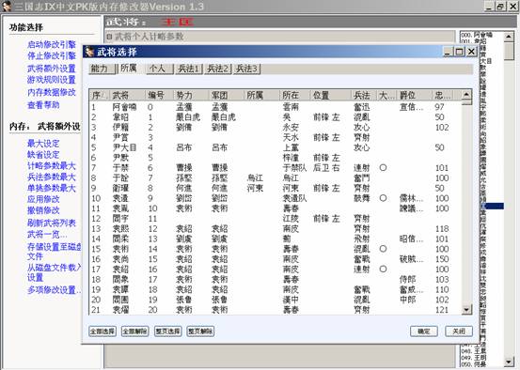This screenshot has height=370, width=520.
Task: Click the 全部选择 button
Action: [x=102, y=331]
